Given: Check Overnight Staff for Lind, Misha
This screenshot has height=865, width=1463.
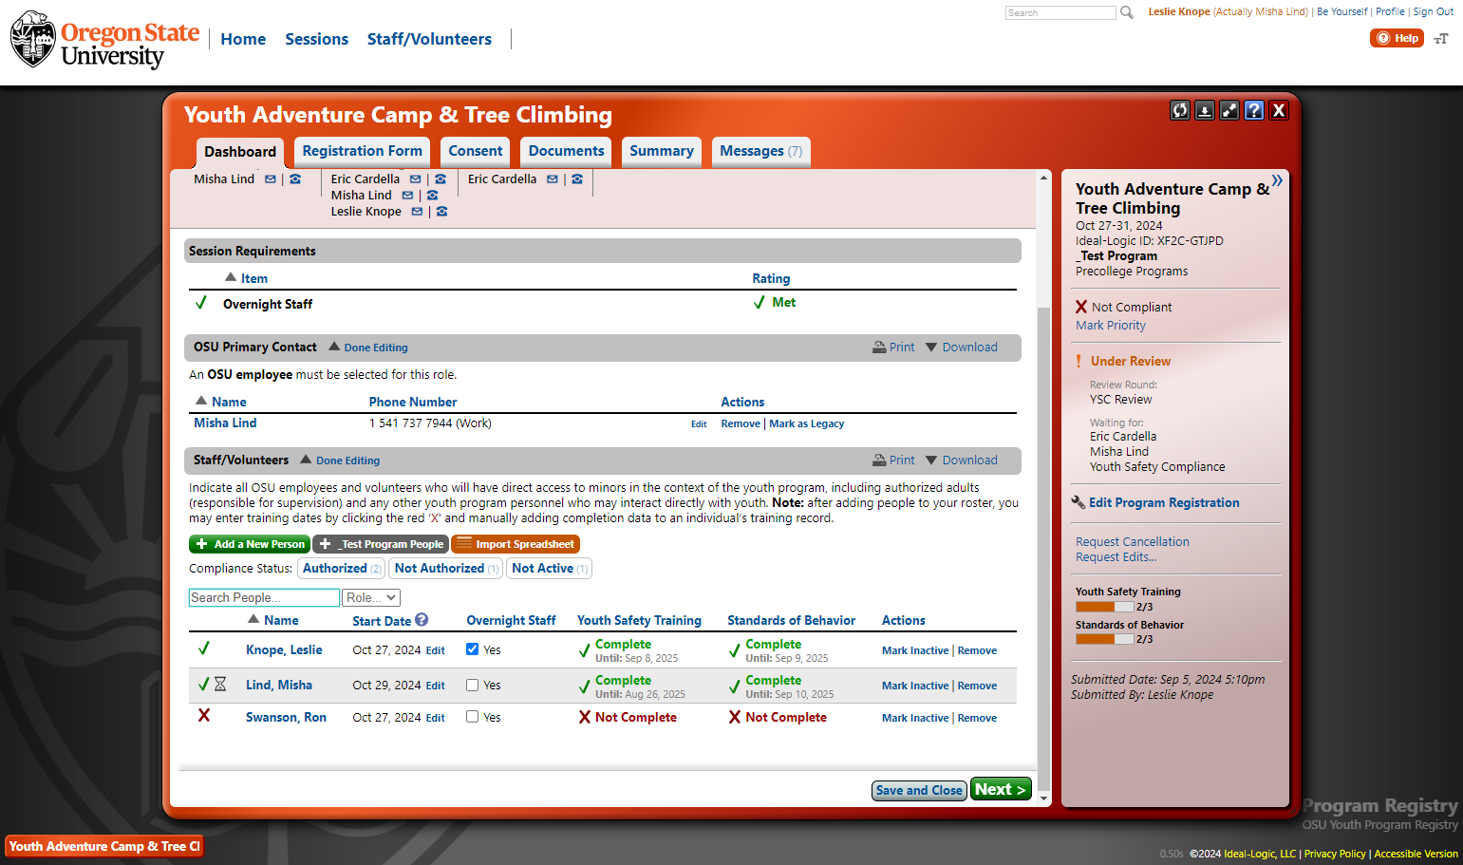Looking at the screenshot, I should coord(473,685).
